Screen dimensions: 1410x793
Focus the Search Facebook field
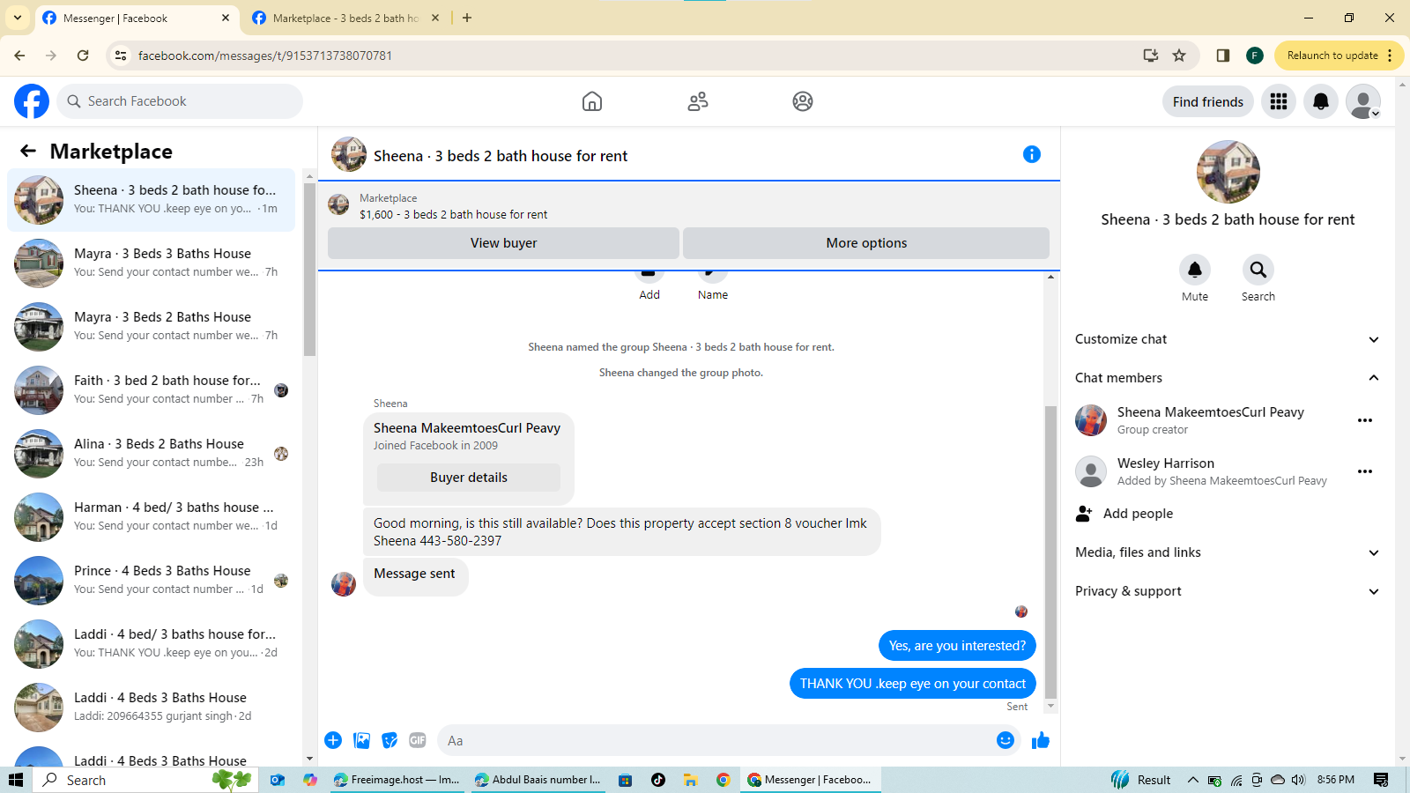180,101
